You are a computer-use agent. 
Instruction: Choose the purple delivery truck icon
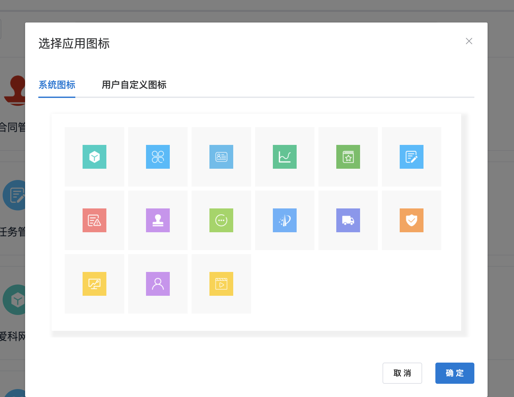pyautogui.click(x=348, y=220)
